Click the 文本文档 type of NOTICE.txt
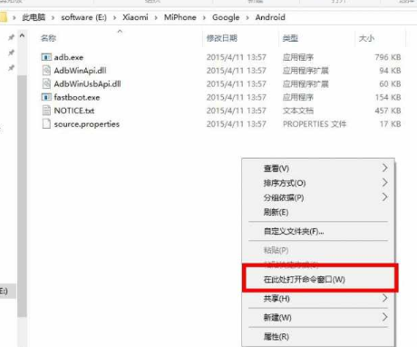The height and width of the screenshot is (347, 417). click(298, 111)
